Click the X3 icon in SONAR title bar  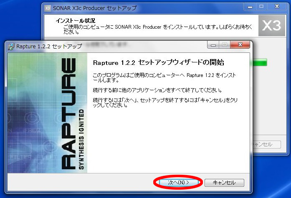click(x=48, y=8)
